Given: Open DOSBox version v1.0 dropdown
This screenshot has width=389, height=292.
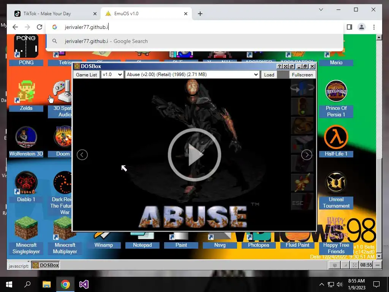Looking at the screenshot, I should pyautogui.click(x=112, y=75).
